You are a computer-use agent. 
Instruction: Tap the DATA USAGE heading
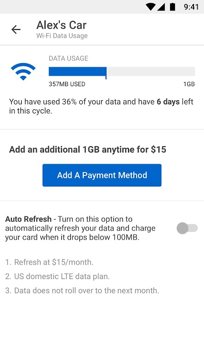[x=68, y=59]
